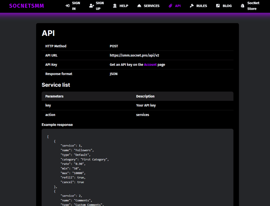Click the API paperclip icon

170,6
